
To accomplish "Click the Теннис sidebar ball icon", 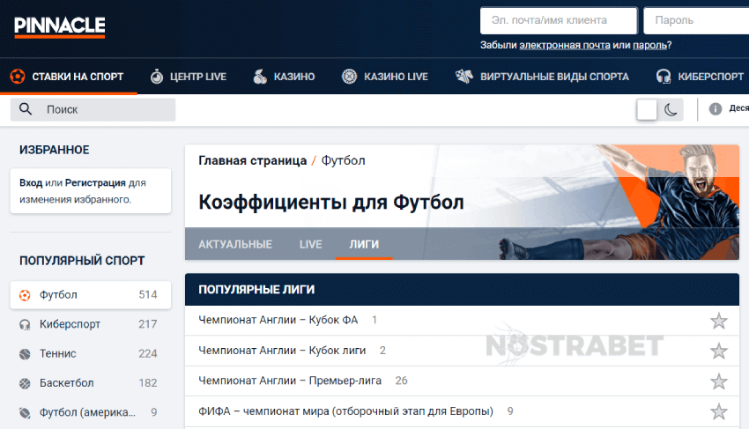I will [x=25, y=354].
